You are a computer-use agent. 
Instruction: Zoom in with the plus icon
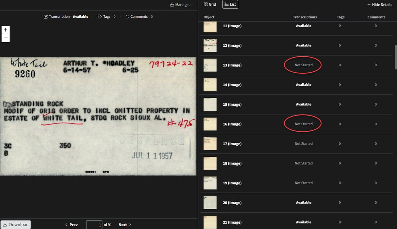pyautogui.click(x=5, y=30)
